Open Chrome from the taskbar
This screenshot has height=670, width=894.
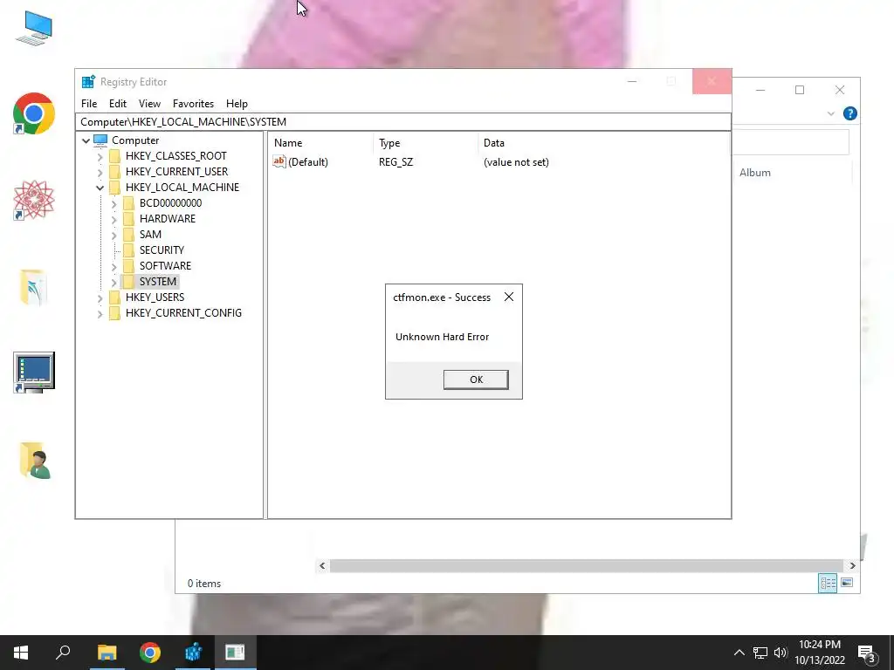[x=150, y=653]
